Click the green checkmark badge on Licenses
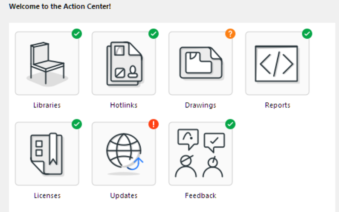The image size is (339, 212). (77, 124)
